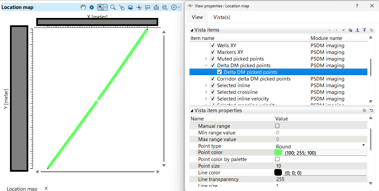Click the collapse-all chevron in Vista items header
Image resolution: width=379 pixels, height=191 pixels.
click(x=329, y=30)
